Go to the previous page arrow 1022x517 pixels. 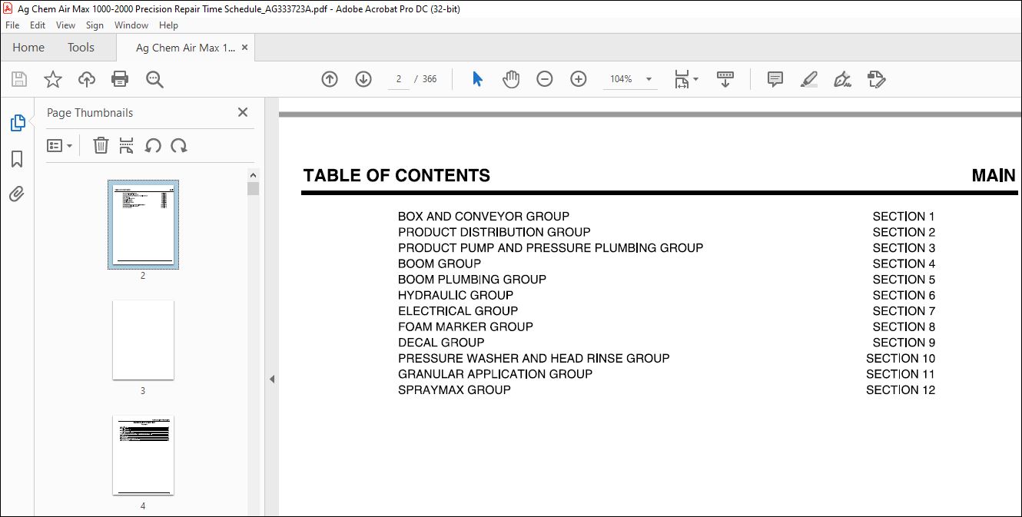(x=330, y=79)
